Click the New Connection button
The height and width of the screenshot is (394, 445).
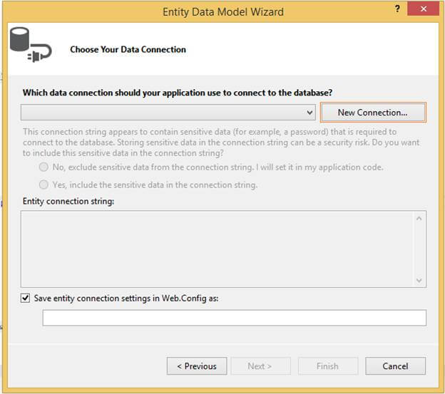372,113
